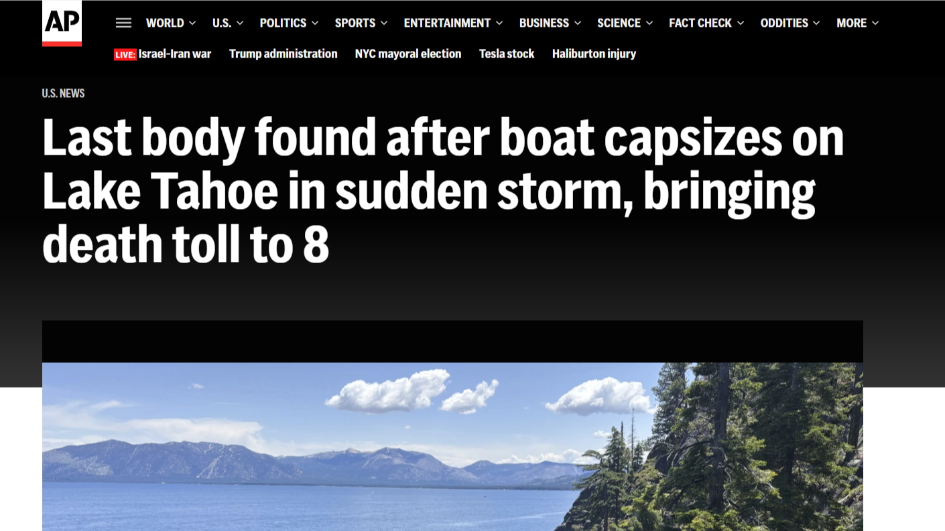Screen dimensions: 945x531
Task: Click the U.S. News category label
Action: tap(64, 93)
